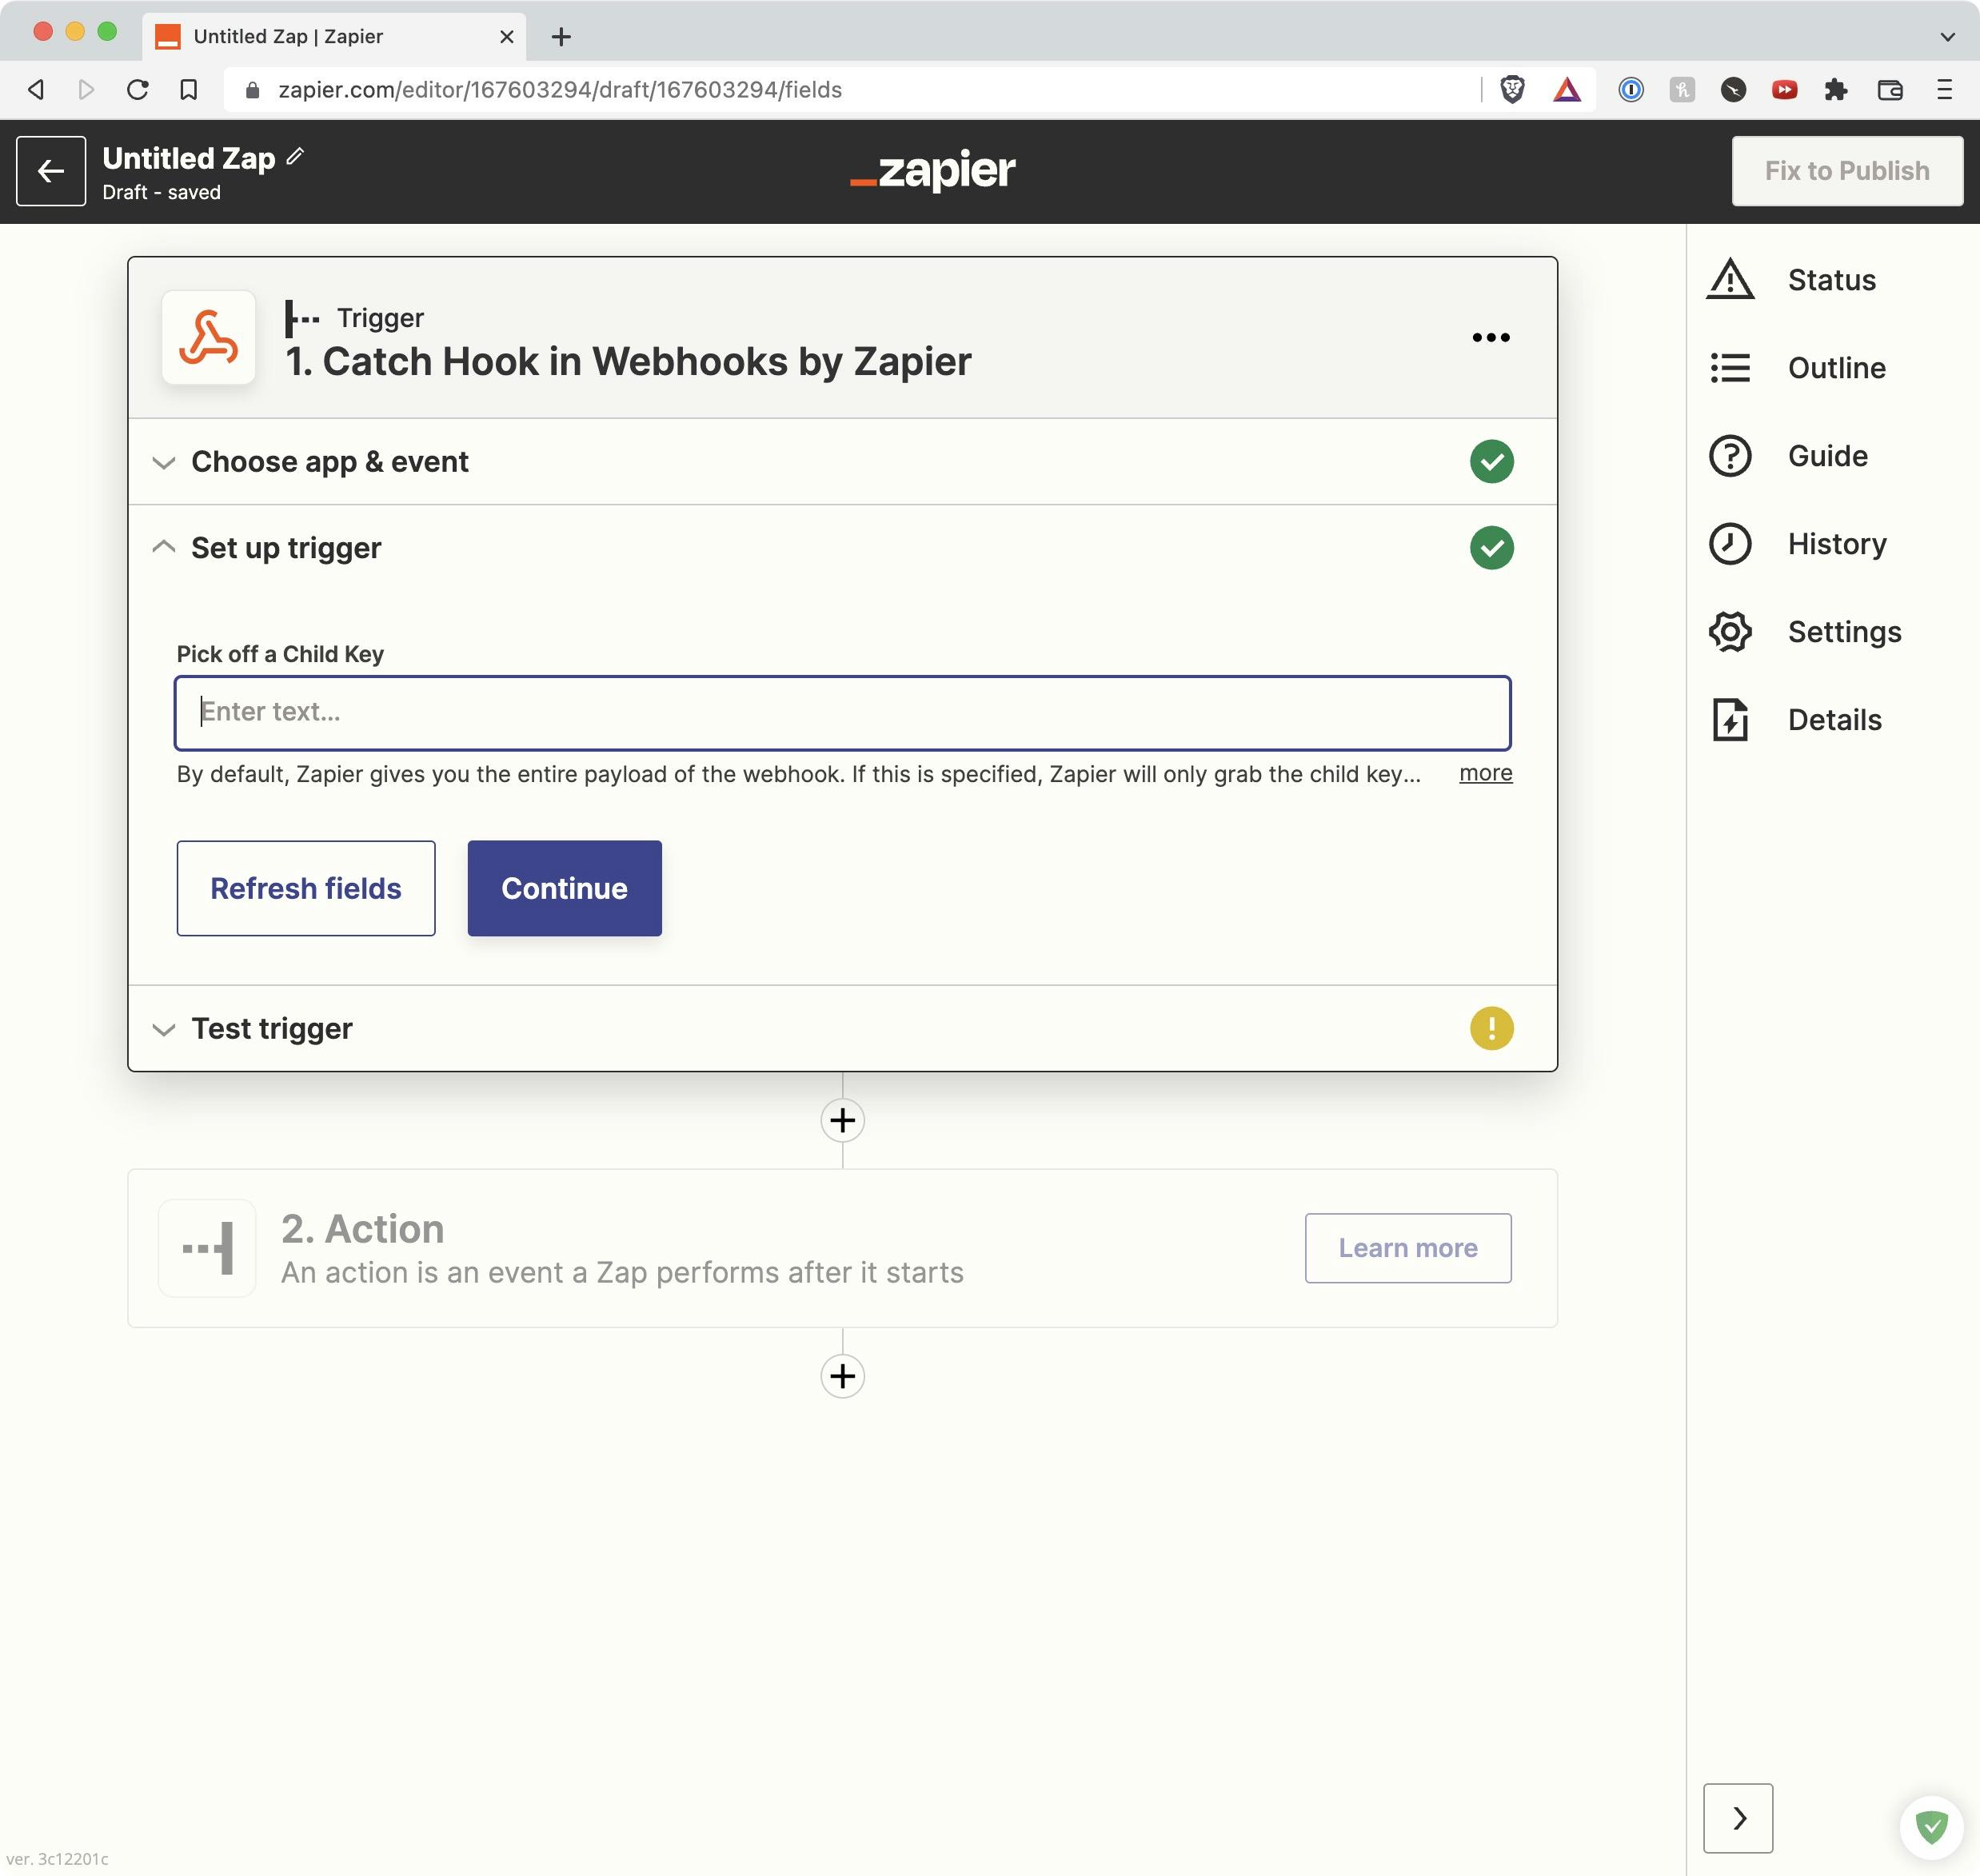Focus the Pick off a Child Key field
The width and height of the screenshot is (1980, 1876).
coord(842,713)
